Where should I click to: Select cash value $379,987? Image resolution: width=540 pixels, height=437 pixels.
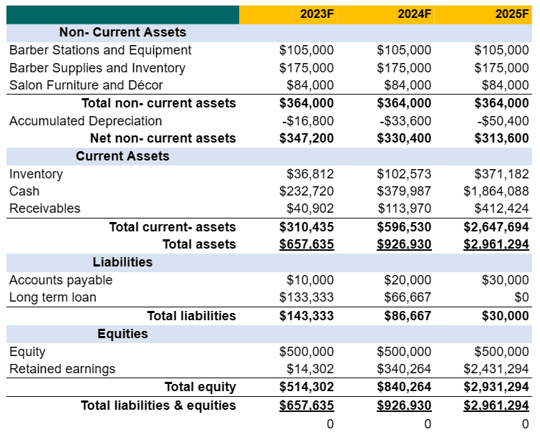coord(404,191)
